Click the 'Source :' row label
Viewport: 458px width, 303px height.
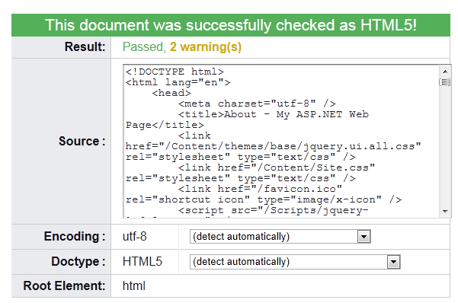click(82, 141)
